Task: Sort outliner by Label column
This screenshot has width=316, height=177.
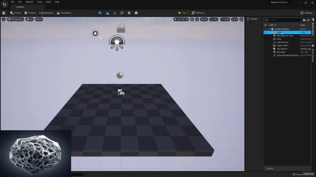Action: click(272, 25)
